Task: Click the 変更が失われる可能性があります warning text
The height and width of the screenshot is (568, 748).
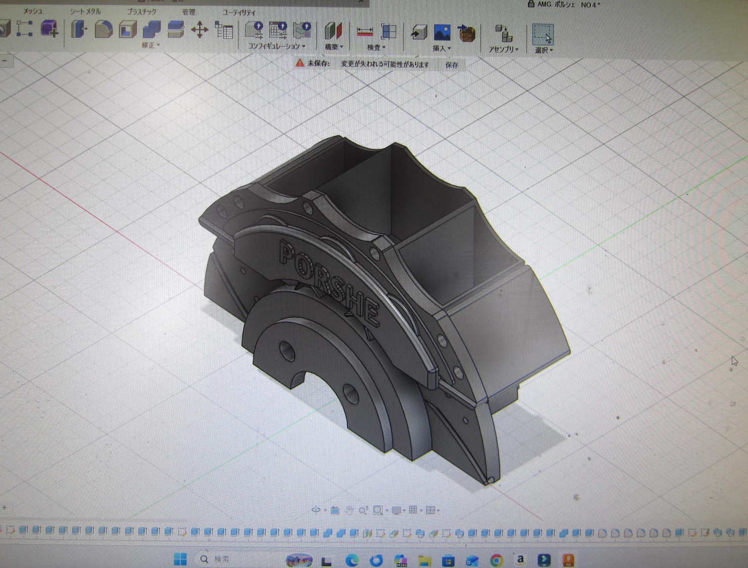Action: click(x=385, y=64)
